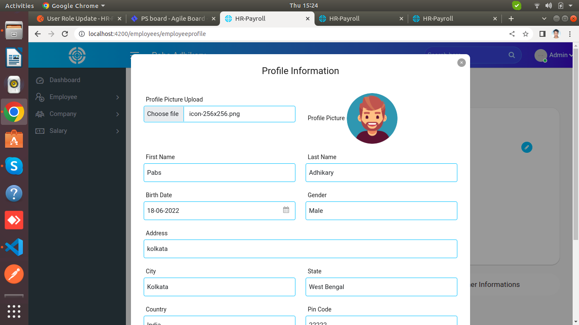
Task: Expand the Employee sidebar menu
Action: tap(77, 97)
